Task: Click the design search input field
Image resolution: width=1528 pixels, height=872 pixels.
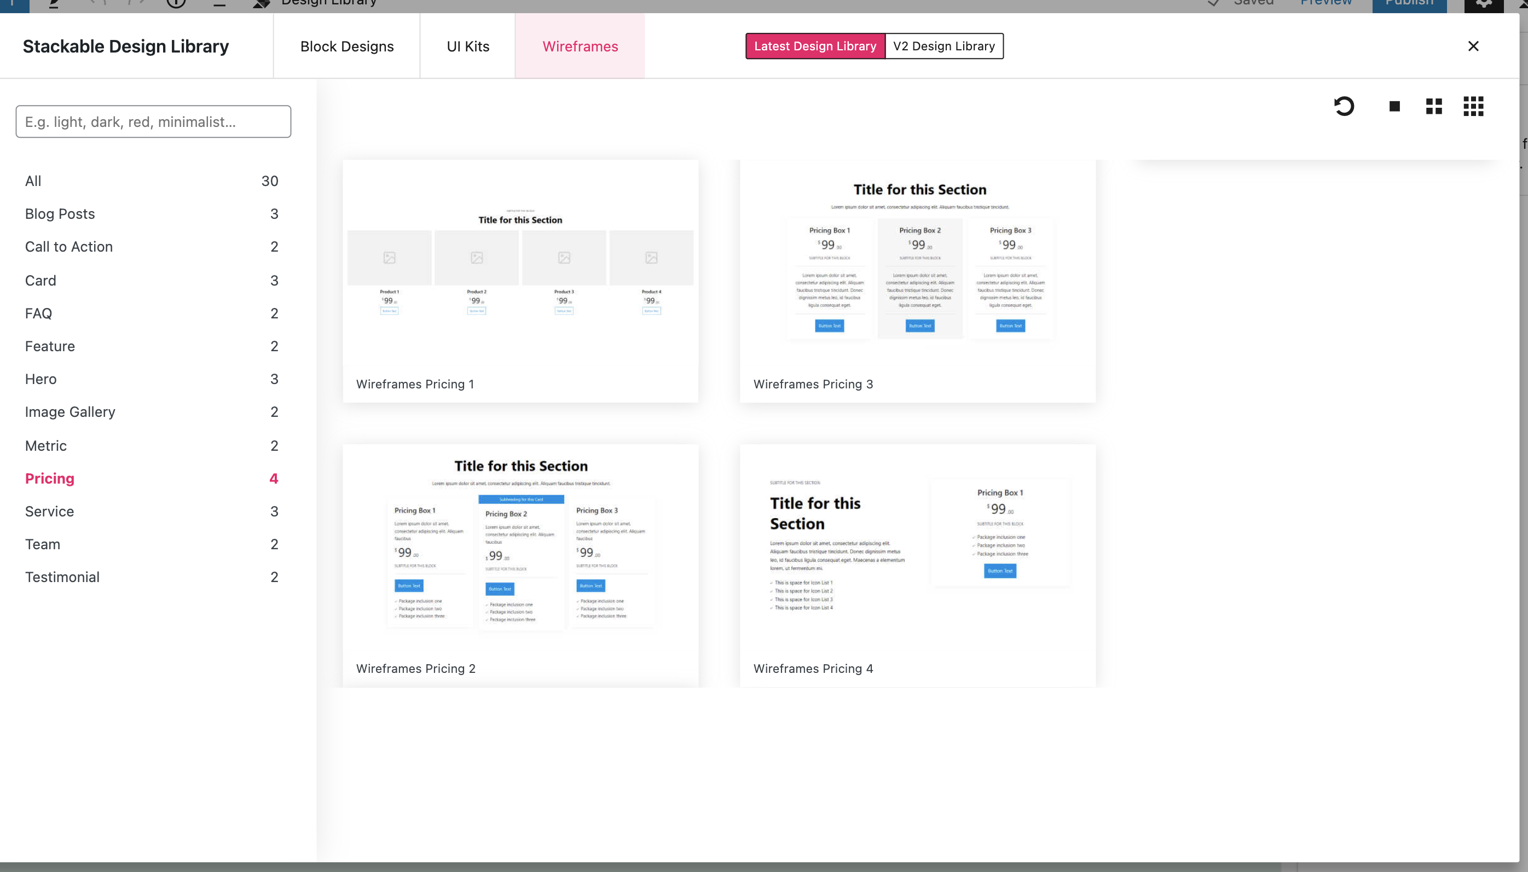Action: pyautogui.click(x=153, y=121)
